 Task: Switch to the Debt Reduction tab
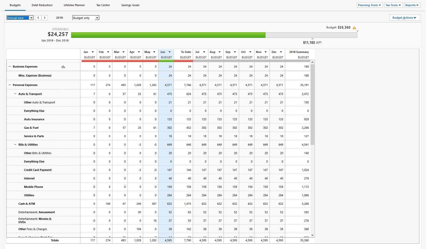(x=42, y=5)
